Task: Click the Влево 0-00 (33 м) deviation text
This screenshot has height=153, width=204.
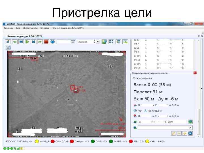Action: 152,85
